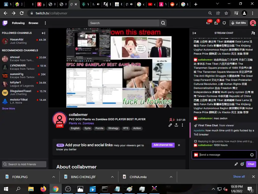Open moistcr1tikal recommended channel
258x194 pixels.
click(24, 101)
